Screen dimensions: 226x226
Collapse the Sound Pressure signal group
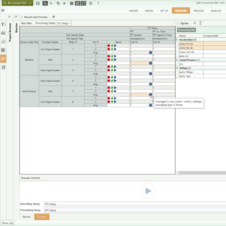click(177, 60)
